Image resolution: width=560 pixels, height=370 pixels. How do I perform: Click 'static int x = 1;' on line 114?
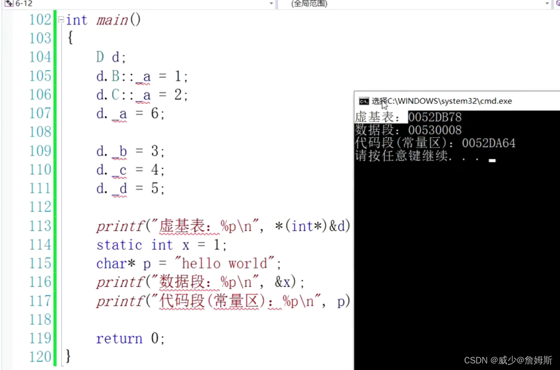[x=162, y=245]
